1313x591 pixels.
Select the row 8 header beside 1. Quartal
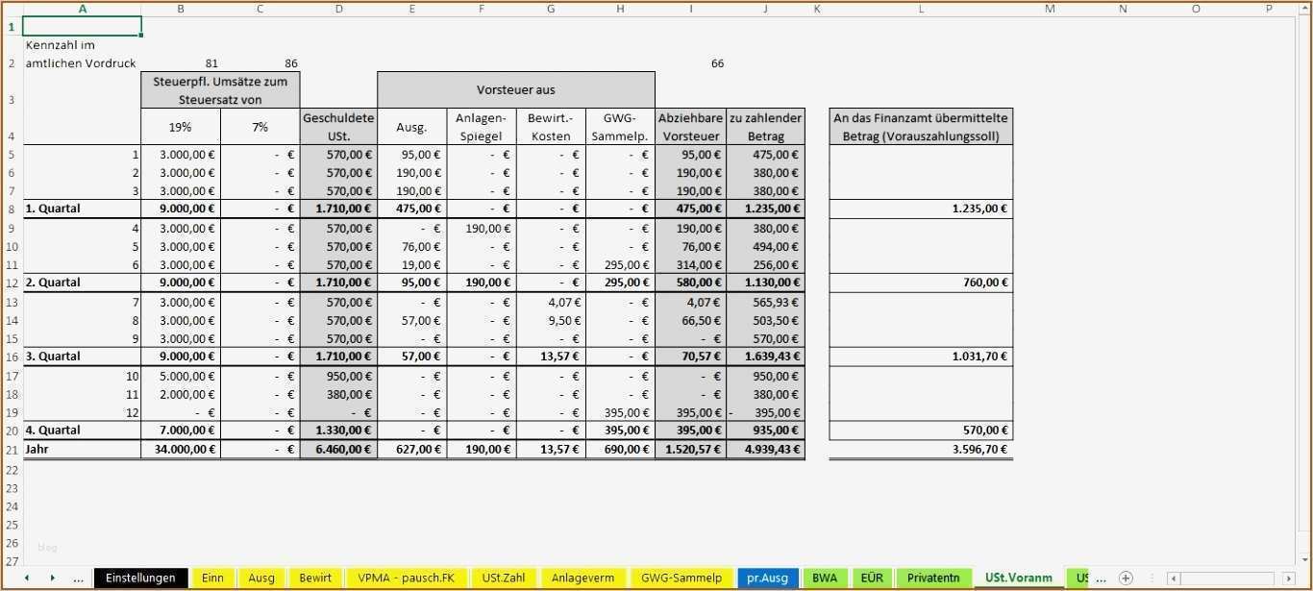pos(12,208)
